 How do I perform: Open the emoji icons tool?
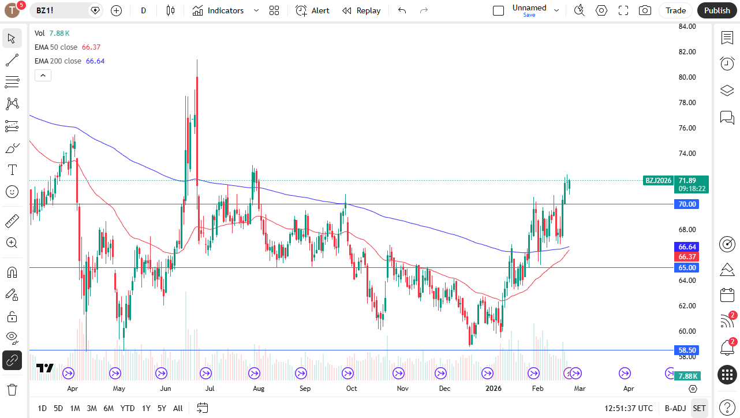[x=12, y=192]
